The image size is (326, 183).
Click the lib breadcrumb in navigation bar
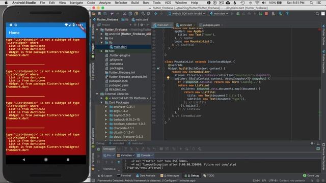[125, 19]
